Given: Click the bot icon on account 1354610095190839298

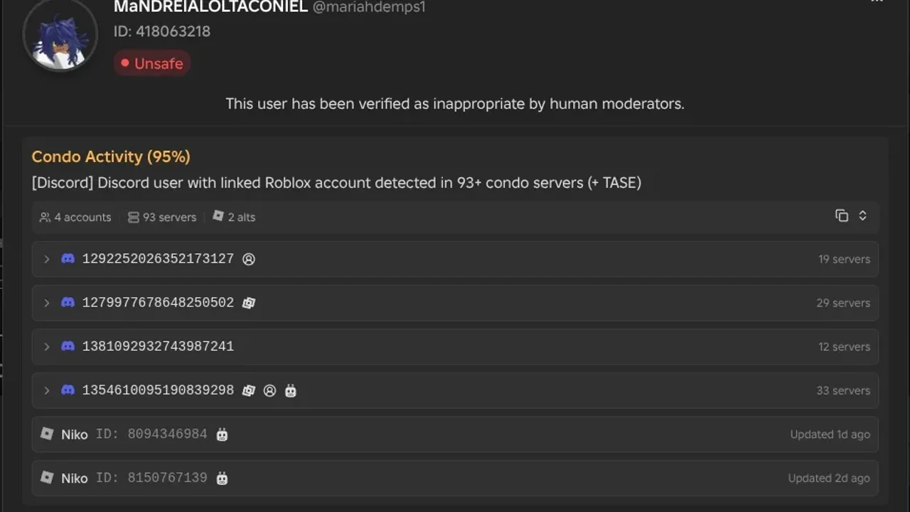Looking at the screenshot, I should [x=289, y=390].
